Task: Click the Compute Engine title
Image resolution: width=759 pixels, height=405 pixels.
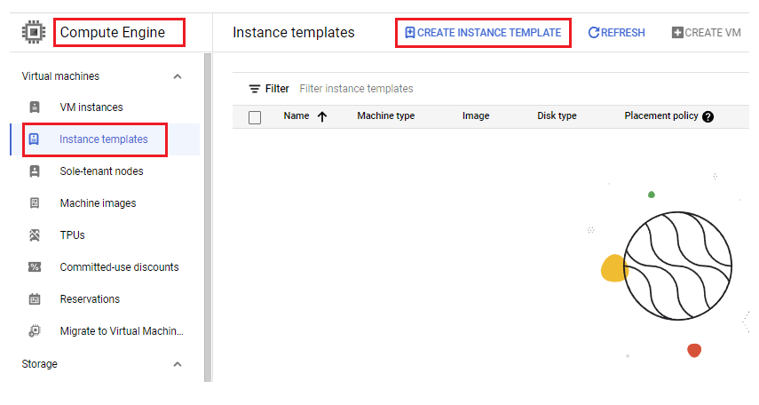Action: click(113, 32)
